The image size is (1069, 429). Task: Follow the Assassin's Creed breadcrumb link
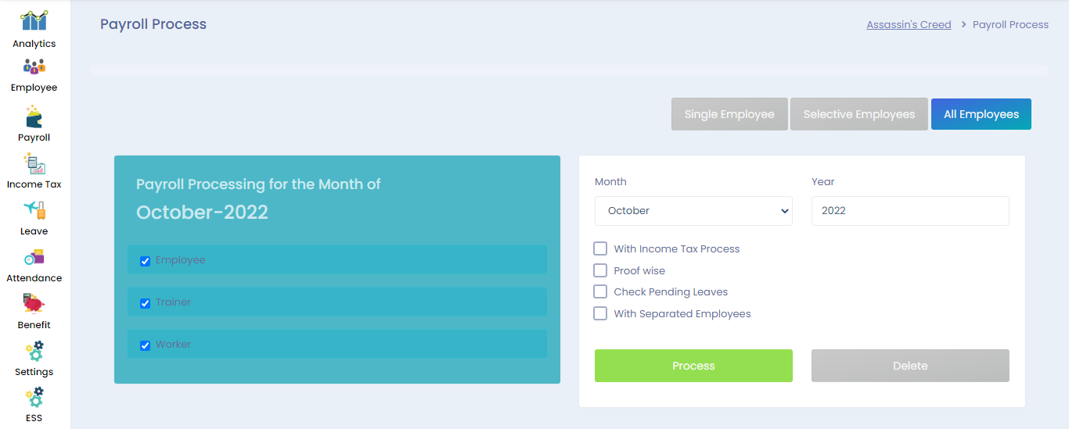[909, 25]
